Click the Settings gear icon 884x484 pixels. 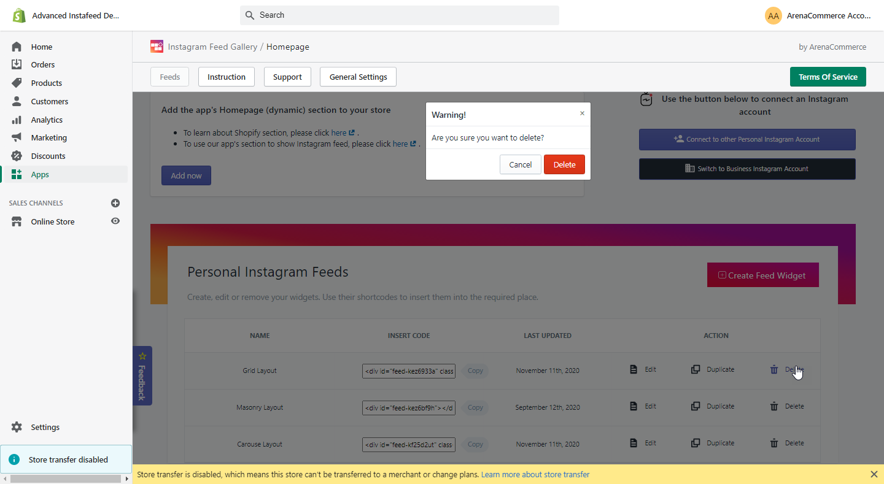17,427
